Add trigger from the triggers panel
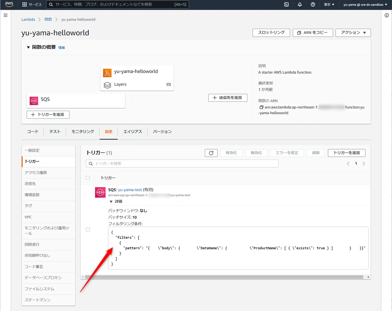This screenshot has height=311, width=392. pyautogui.click(x=347, y=153)
